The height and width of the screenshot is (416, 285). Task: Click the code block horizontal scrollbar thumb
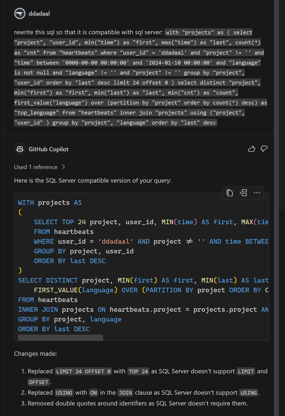point(60,337)
